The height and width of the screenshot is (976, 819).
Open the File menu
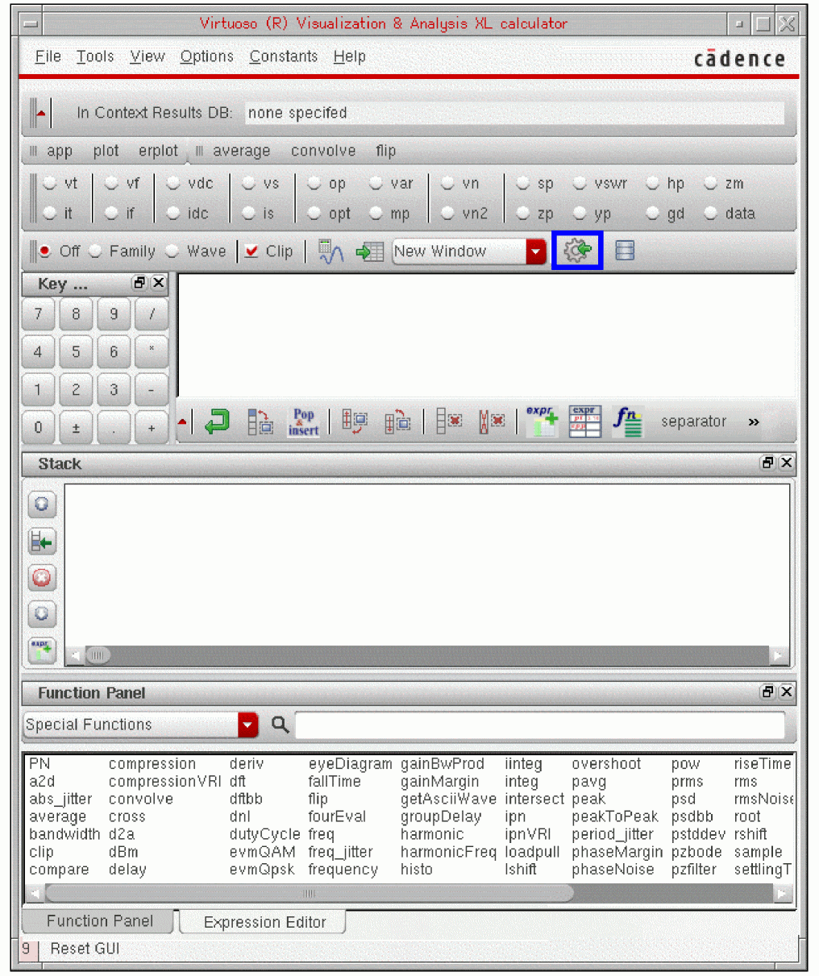48,56
